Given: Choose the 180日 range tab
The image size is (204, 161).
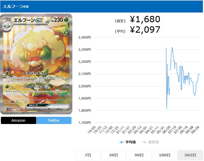Looking at the screenshot, I should (165, 155).
